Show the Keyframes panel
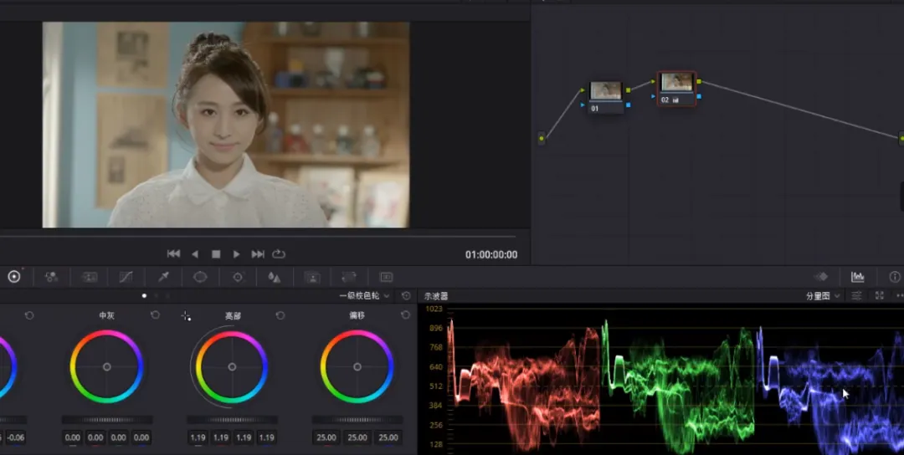Screen dimensions: 904x455 click(x=820, y=277)
